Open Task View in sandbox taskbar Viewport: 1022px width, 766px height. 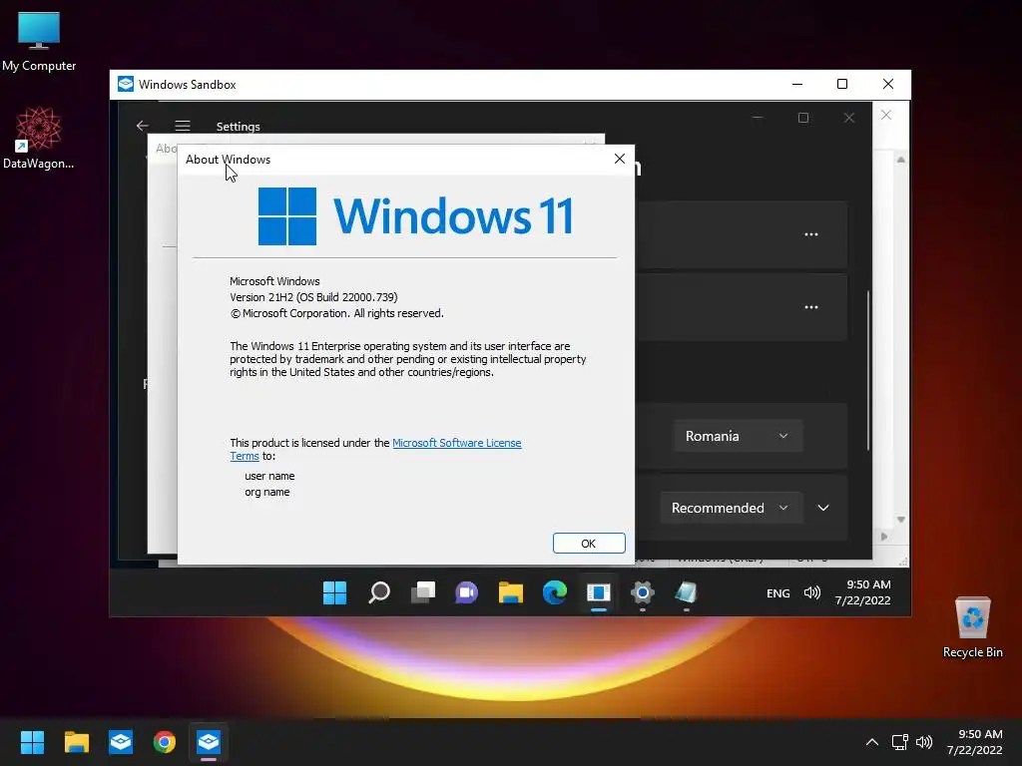pyautogui.click(x=423, y=592)
